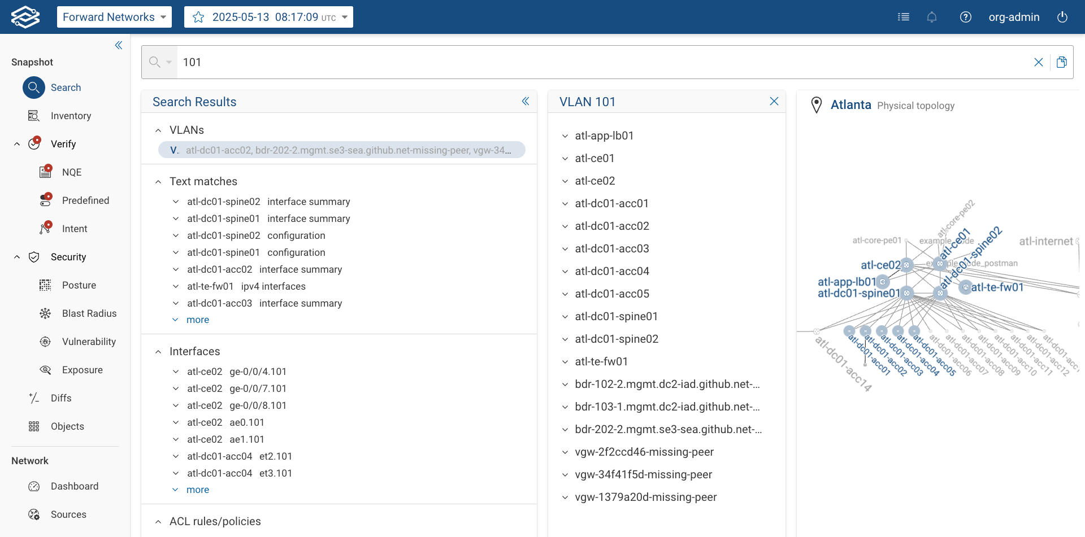Expand atl-dc01-acc01 in the VLAN 101 list
Viewport: 1085px width, 537px height.
565,203
